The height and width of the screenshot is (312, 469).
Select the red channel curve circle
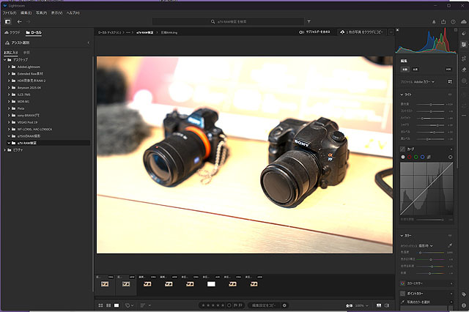(x=409, y=157)
